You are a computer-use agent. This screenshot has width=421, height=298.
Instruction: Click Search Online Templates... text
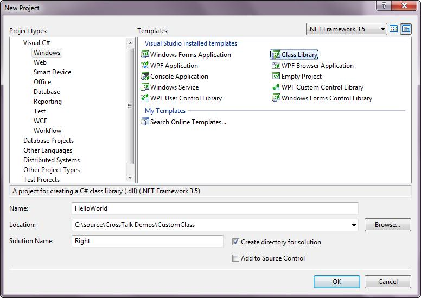click(188, 122)
